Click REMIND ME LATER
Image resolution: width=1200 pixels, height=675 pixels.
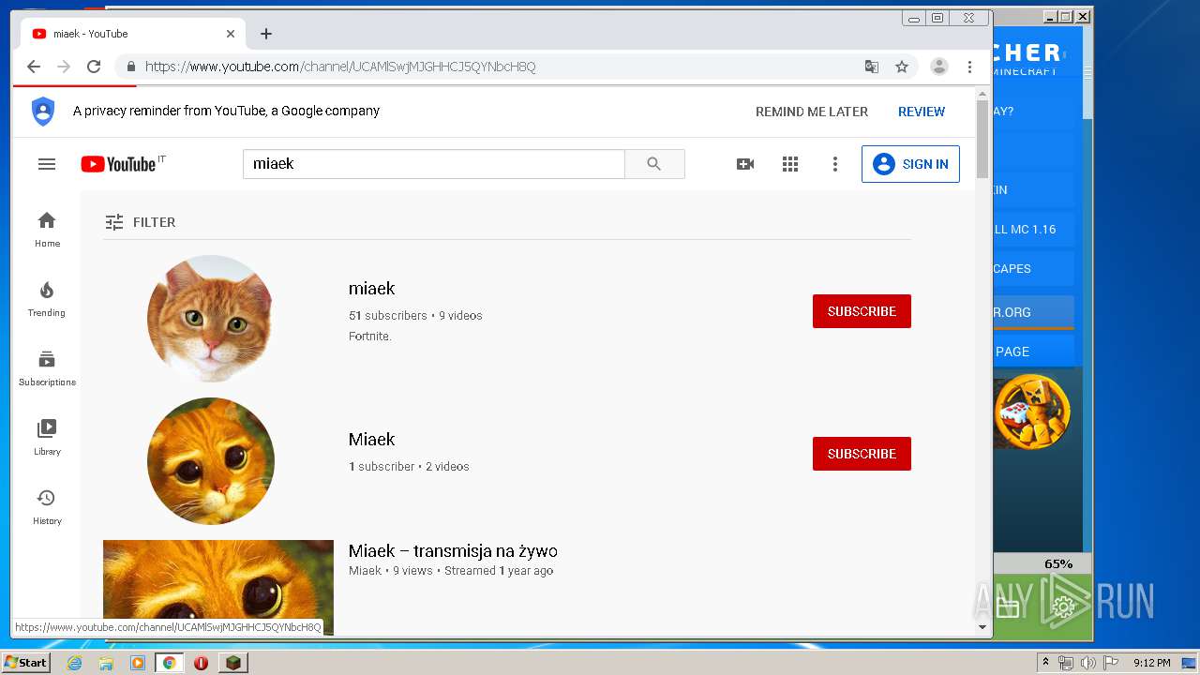tap(812, 112)
